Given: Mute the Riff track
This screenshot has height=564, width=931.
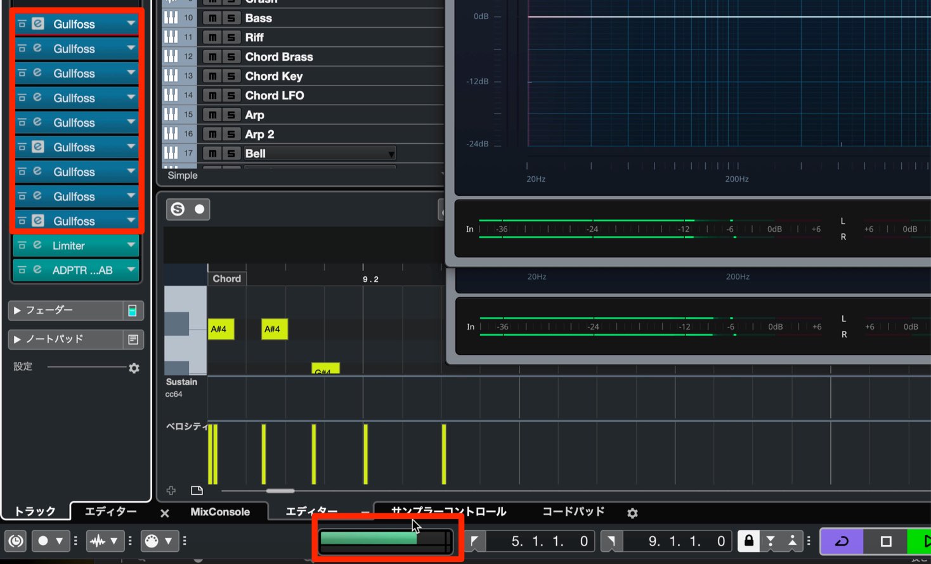Looking at the screenshot, I should (212, 37).
